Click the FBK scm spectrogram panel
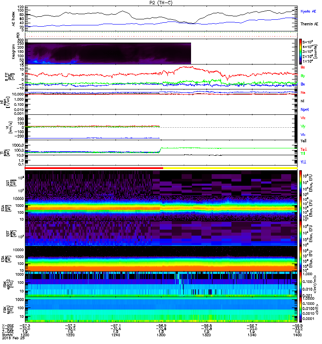Image resolution: width=322 pixels, height=344 pixels. 161,310
